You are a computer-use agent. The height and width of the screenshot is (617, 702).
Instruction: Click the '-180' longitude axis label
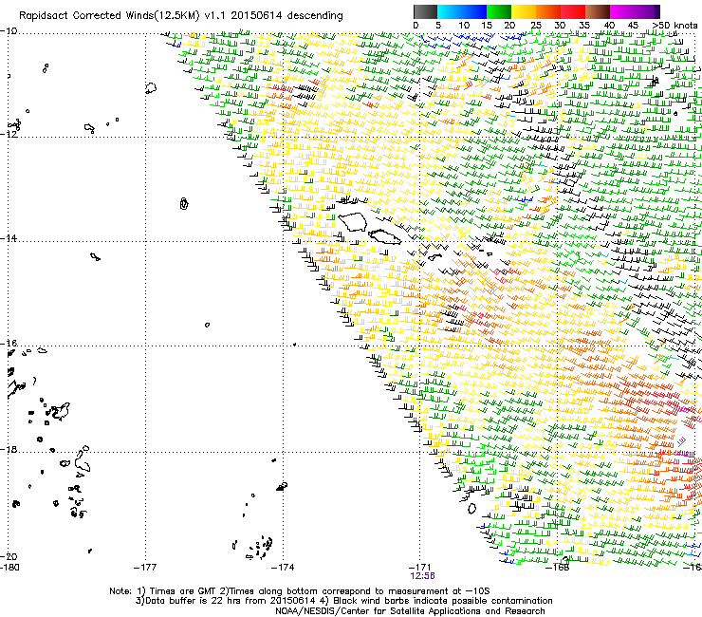[x=10, y=568]
